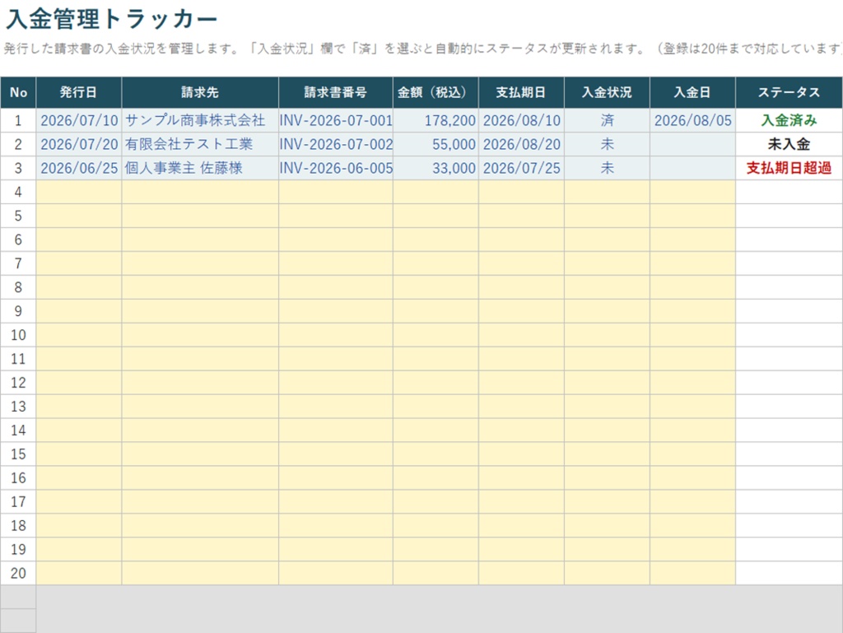
Task: Click the empty 入金日 cell in row 10
Action: tap(692, 335)
